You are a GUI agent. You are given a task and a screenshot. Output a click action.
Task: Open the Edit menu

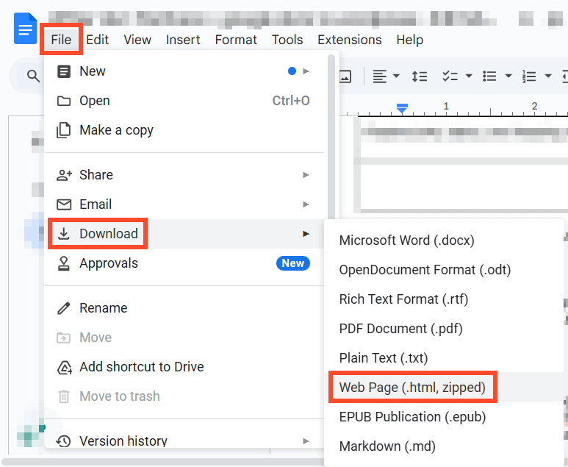[98, 40]
